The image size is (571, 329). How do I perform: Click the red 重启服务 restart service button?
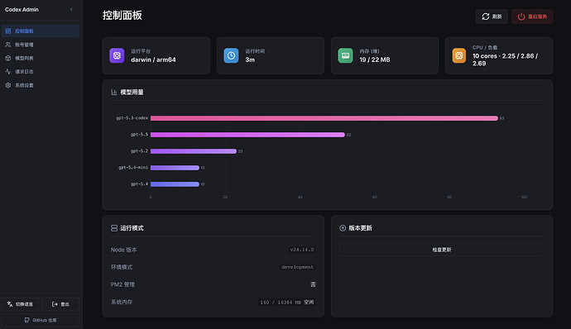click(x=532, y=17)
